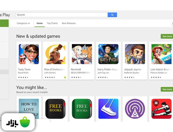Switch to the Top Charts tab
173x132 pixels.
(x=52, y=23)
